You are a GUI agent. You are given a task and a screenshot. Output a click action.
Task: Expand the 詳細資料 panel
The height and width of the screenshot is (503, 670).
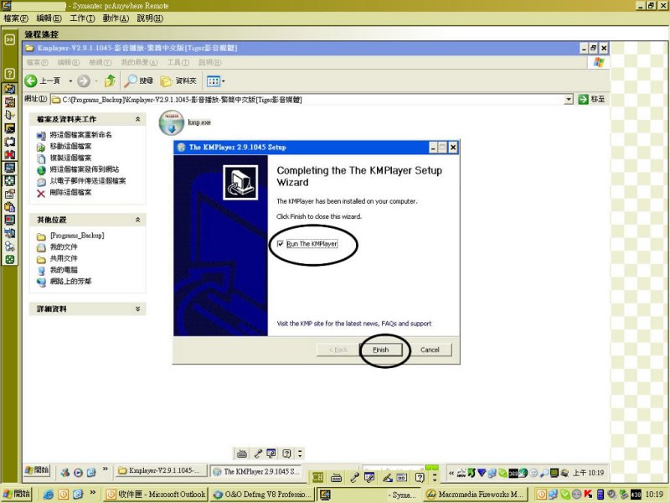[137, 309]
